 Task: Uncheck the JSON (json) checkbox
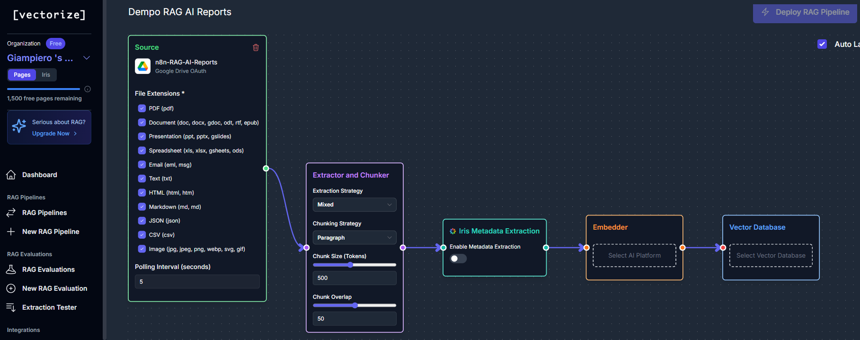[142, 221]
